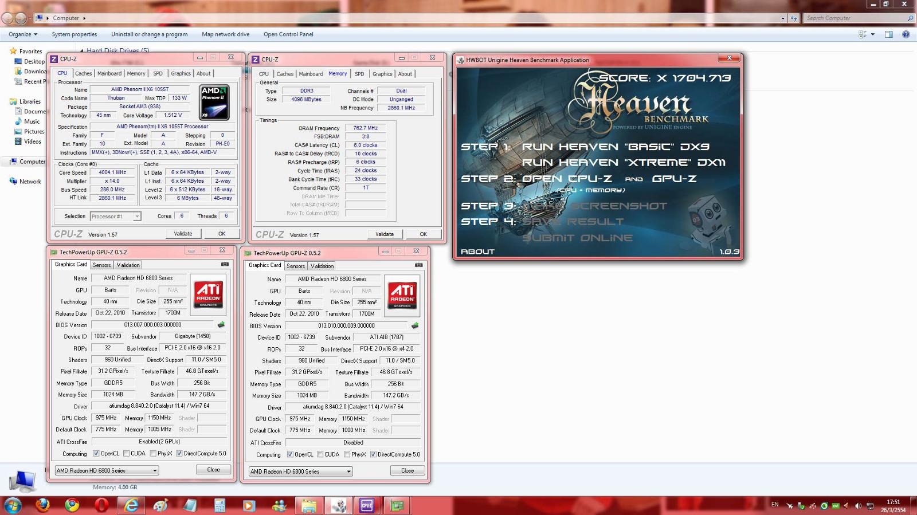Toggle CUDA checkbox in right GPU-Z window
This screenshot has height=515, width=917.
coord(320,455)
